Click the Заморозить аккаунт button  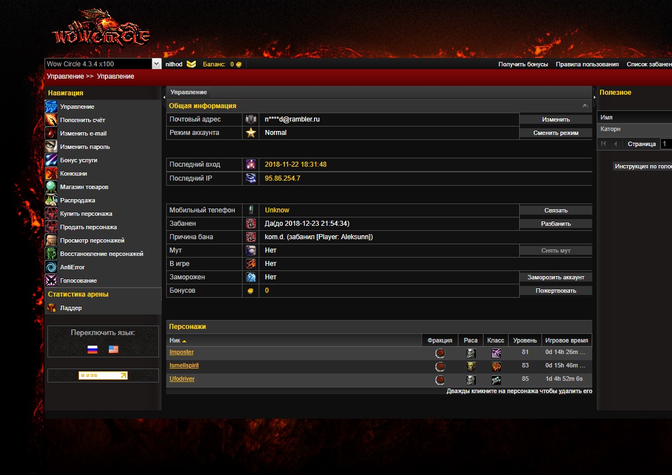[555, 277]
